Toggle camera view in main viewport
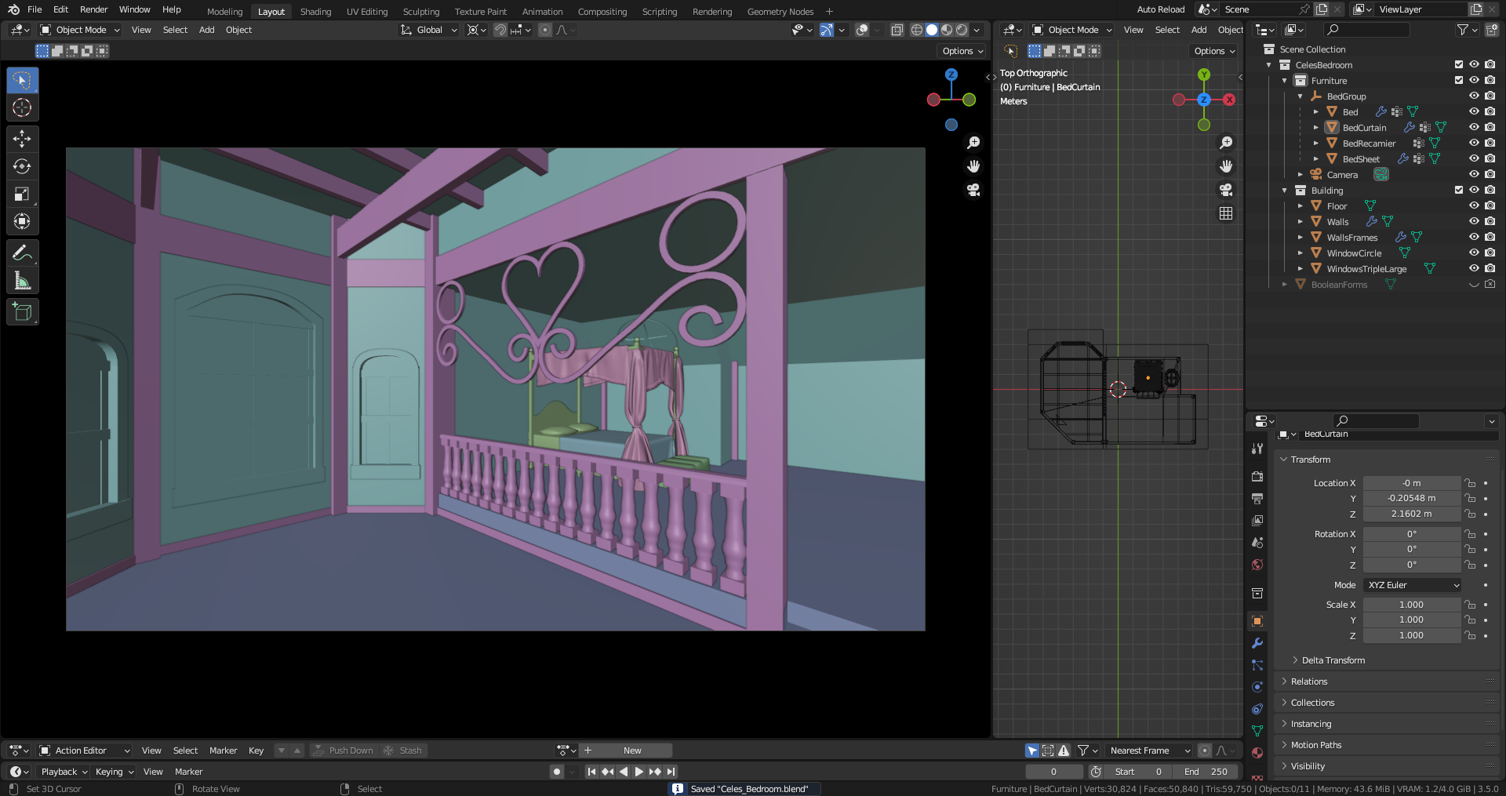Viewport: 1506px width, 796px height. (x=973, y=190)
